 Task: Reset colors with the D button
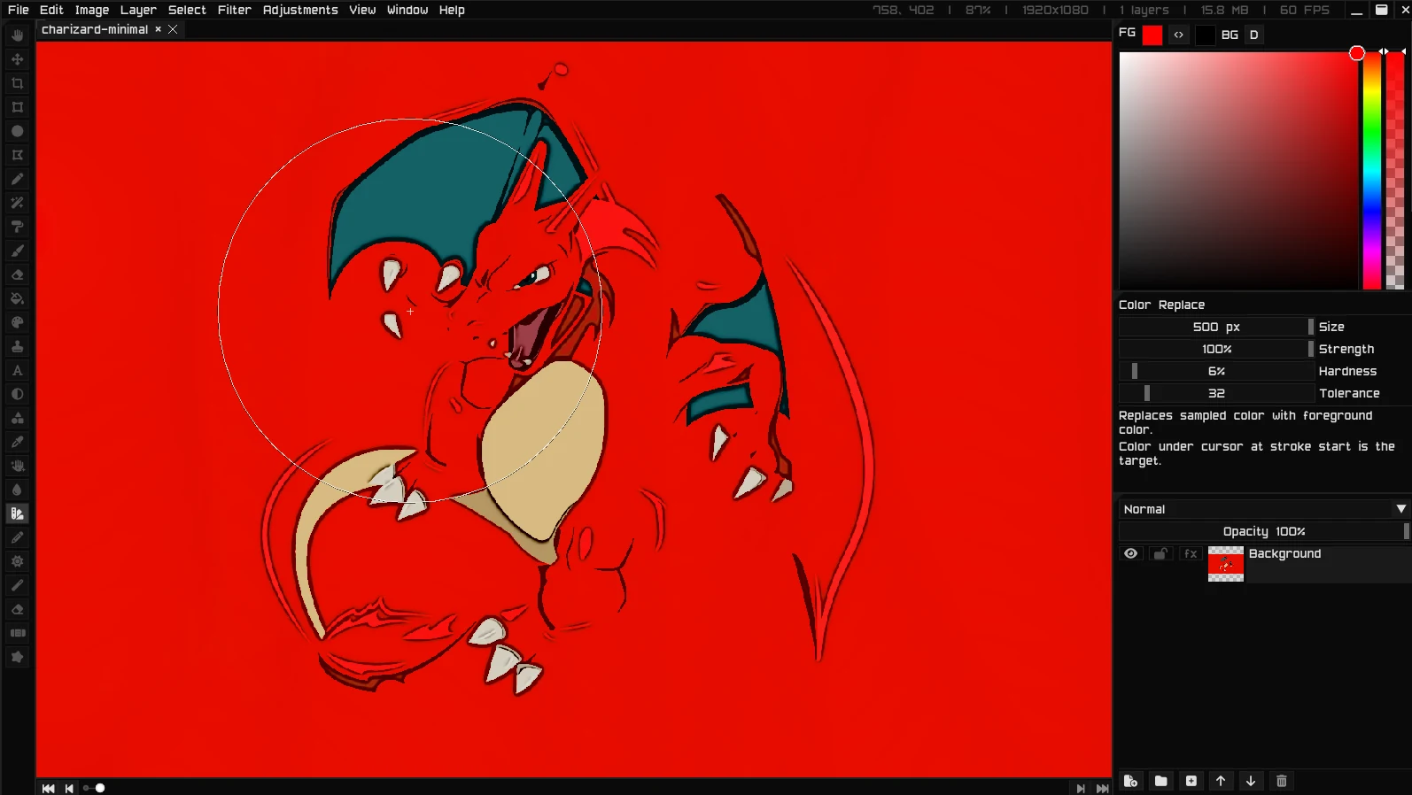[1253, 35]
